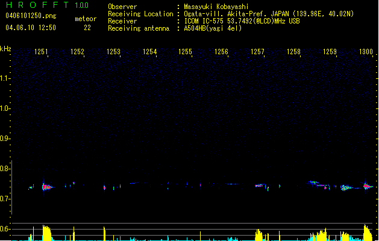Image resolution: width=379 pixels, height=241 pixels.
Task: Click the 1258 time marker
Action: click(293, 52)
